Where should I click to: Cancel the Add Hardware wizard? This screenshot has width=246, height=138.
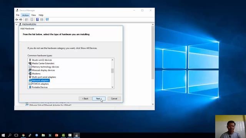tap(114, 99)
